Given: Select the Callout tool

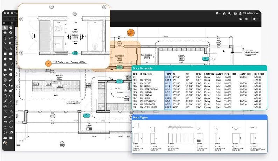Looking at the screenshot, I should point(11,38).
